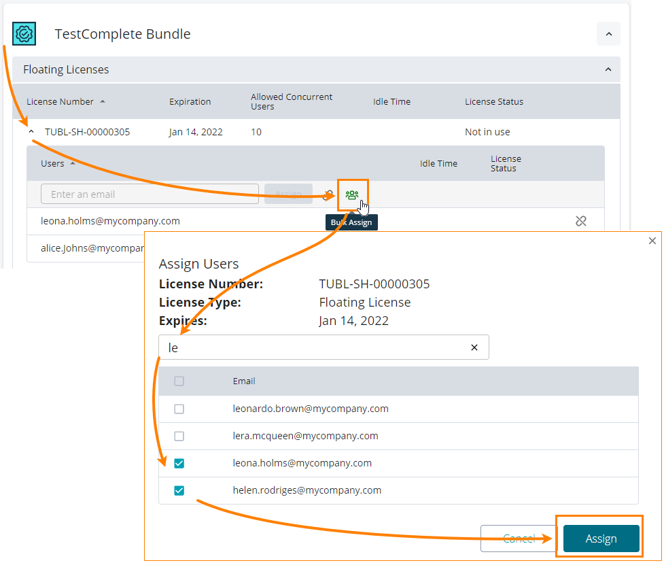The image size is (664, 563).
Task: Collapse the TestComplete Bundle section
Action: (608, 34)
